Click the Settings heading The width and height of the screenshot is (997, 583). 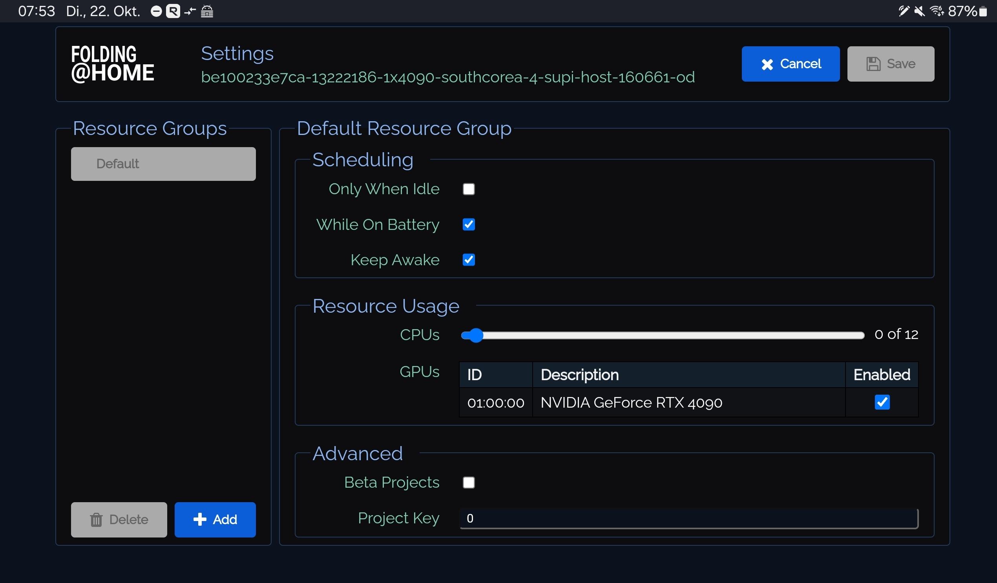[x=237, y=53]
